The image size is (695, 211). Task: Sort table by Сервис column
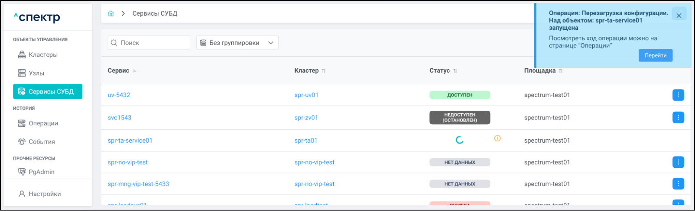click(x=134, y=71)
